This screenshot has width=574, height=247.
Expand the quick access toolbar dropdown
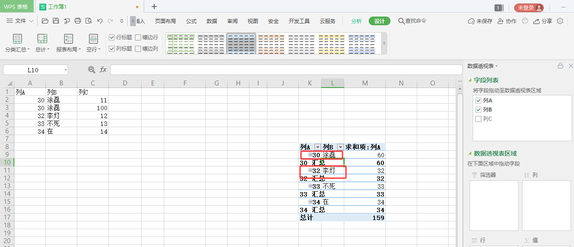tap(121, 21)
